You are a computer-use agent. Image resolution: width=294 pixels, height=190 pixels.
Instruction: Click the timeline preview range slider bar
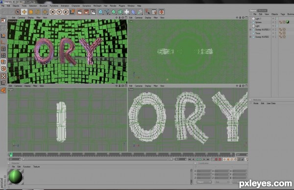pyautogui.click(x=98, y=159)
